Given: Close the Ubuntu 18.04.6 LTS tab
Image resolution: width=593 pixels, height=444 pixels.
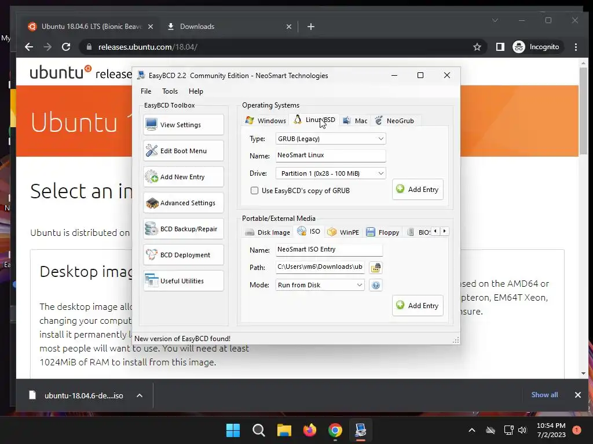Looking at the screenshot, I should coord(150,27).
